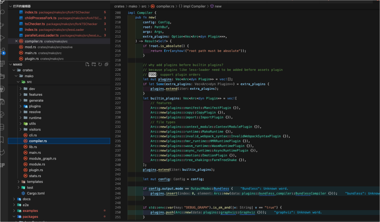This screenshot has height=222, width=380.
Task: Open Cargo.toml file
Action: tap(36, 193)
